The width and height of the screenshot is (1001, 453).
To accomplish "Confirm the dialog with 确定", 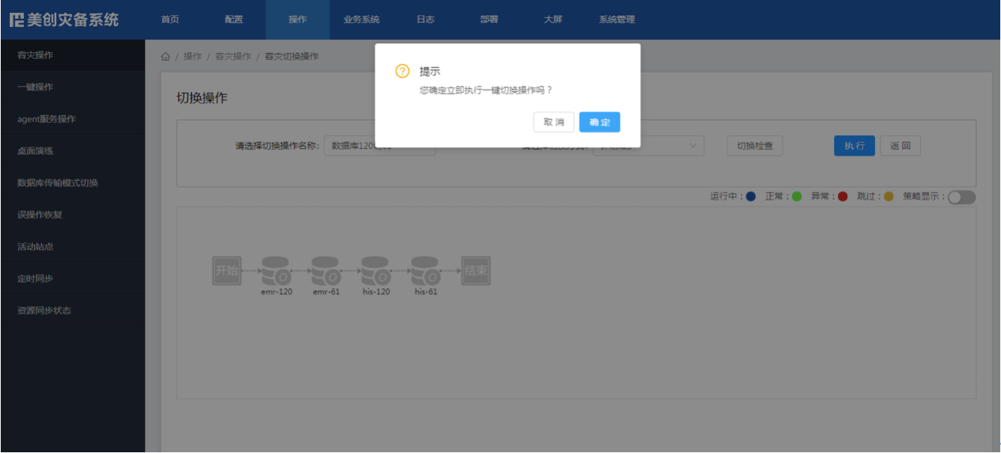I will point(599,122).
